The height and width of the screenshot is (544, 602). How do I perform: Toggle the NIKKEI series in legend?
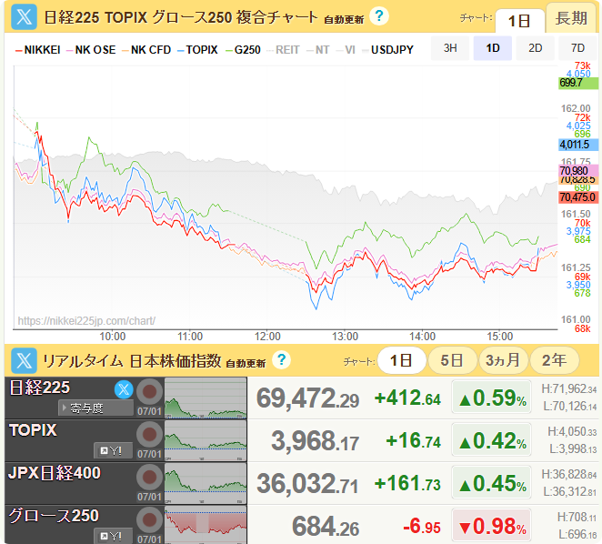(x=38, y=50)
